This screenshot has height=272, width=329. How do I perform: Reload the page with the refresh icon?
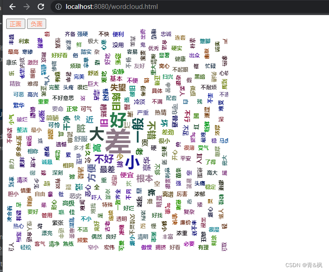[41, 7]
